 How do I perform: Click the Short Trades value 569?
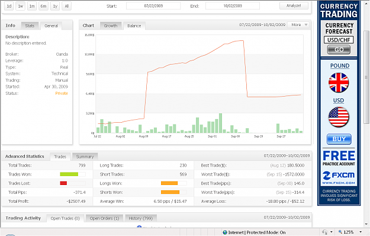point(183,174)
